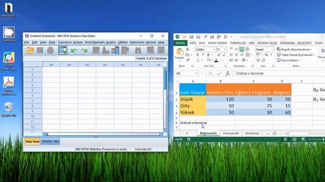Open the Tablo Olarak Biçimlendir dropdown
325x182 pixels.
(296, 55)
